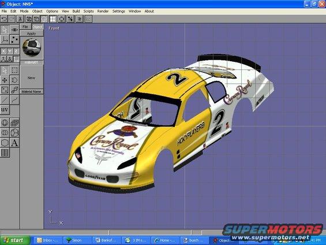This screenshot has width=326, height=245.
Task: Choose the Non-uniform scale tool
Action: click(x=5, y=90)
